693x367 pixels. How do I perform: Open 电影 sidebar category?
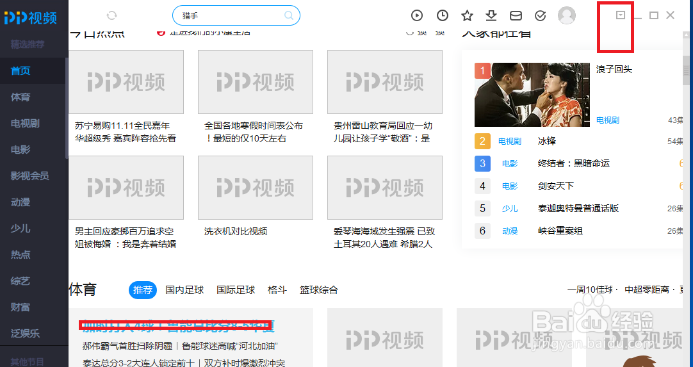20,150
